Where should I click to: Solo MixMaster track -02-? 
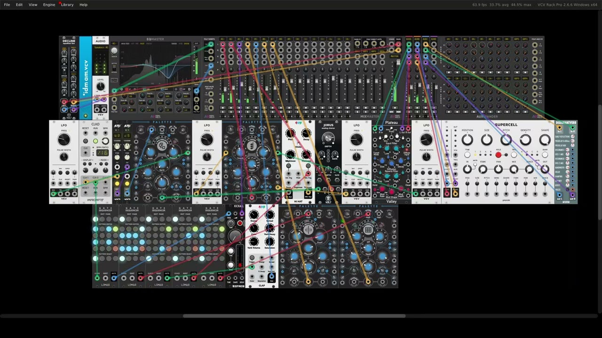pos(231,112)
